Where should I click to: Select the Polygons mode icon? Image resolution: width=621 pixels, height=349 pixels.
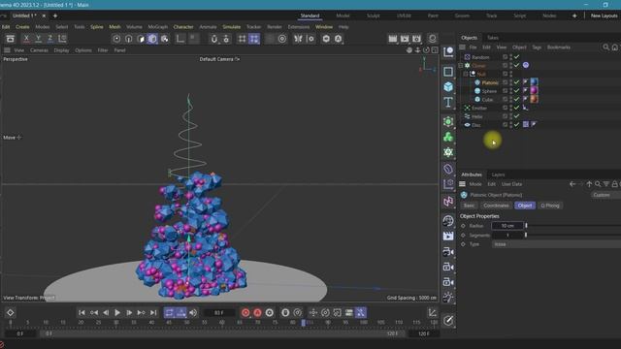tap(141, 39)
